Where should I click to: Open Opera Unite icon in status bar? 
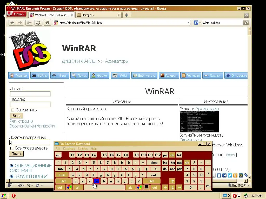coord(29,185)
